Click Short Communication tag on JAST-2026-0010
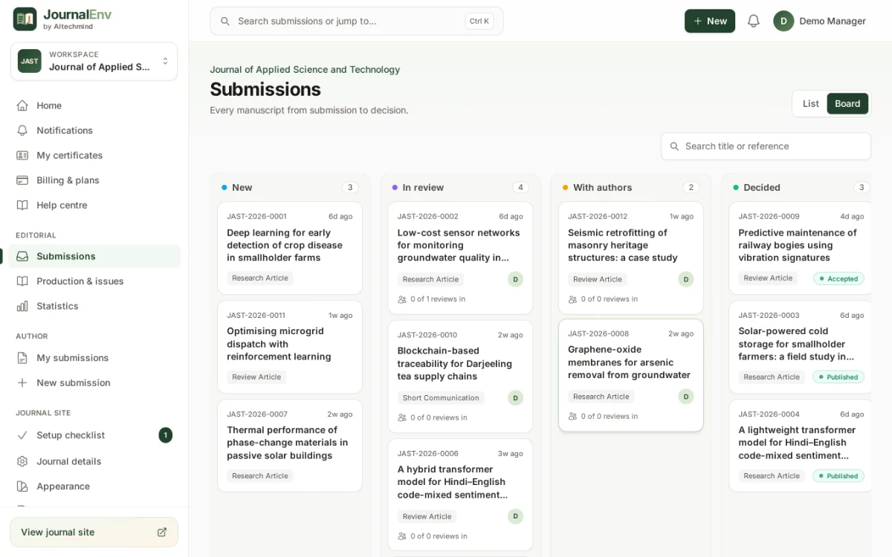The width and height of the screenshot is (892, 557). click(441, 398)
